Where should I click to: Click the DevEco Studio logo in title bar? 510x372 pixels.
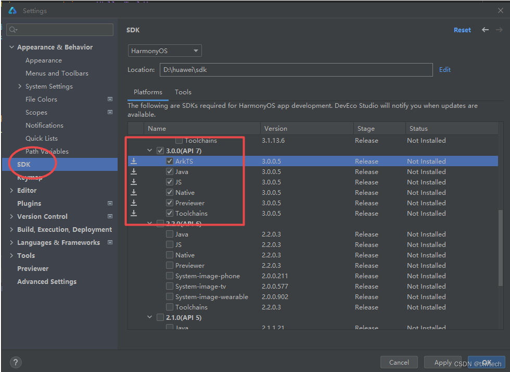12,11
